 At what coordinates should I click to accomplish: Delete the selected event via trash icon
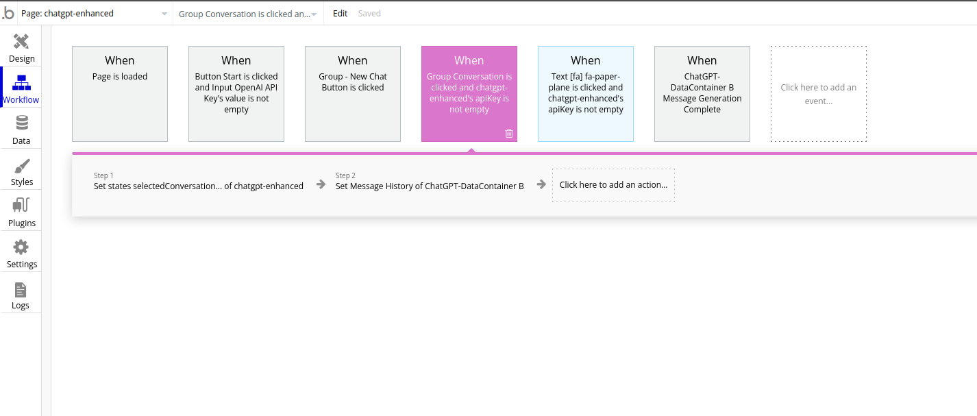(x=508, y=134)
